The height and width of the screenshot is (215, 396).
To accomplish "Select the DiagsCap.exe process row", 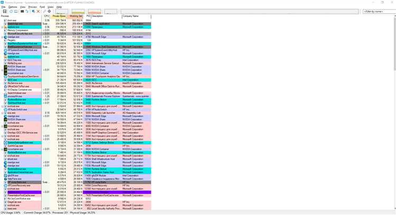I will (76, 202).
